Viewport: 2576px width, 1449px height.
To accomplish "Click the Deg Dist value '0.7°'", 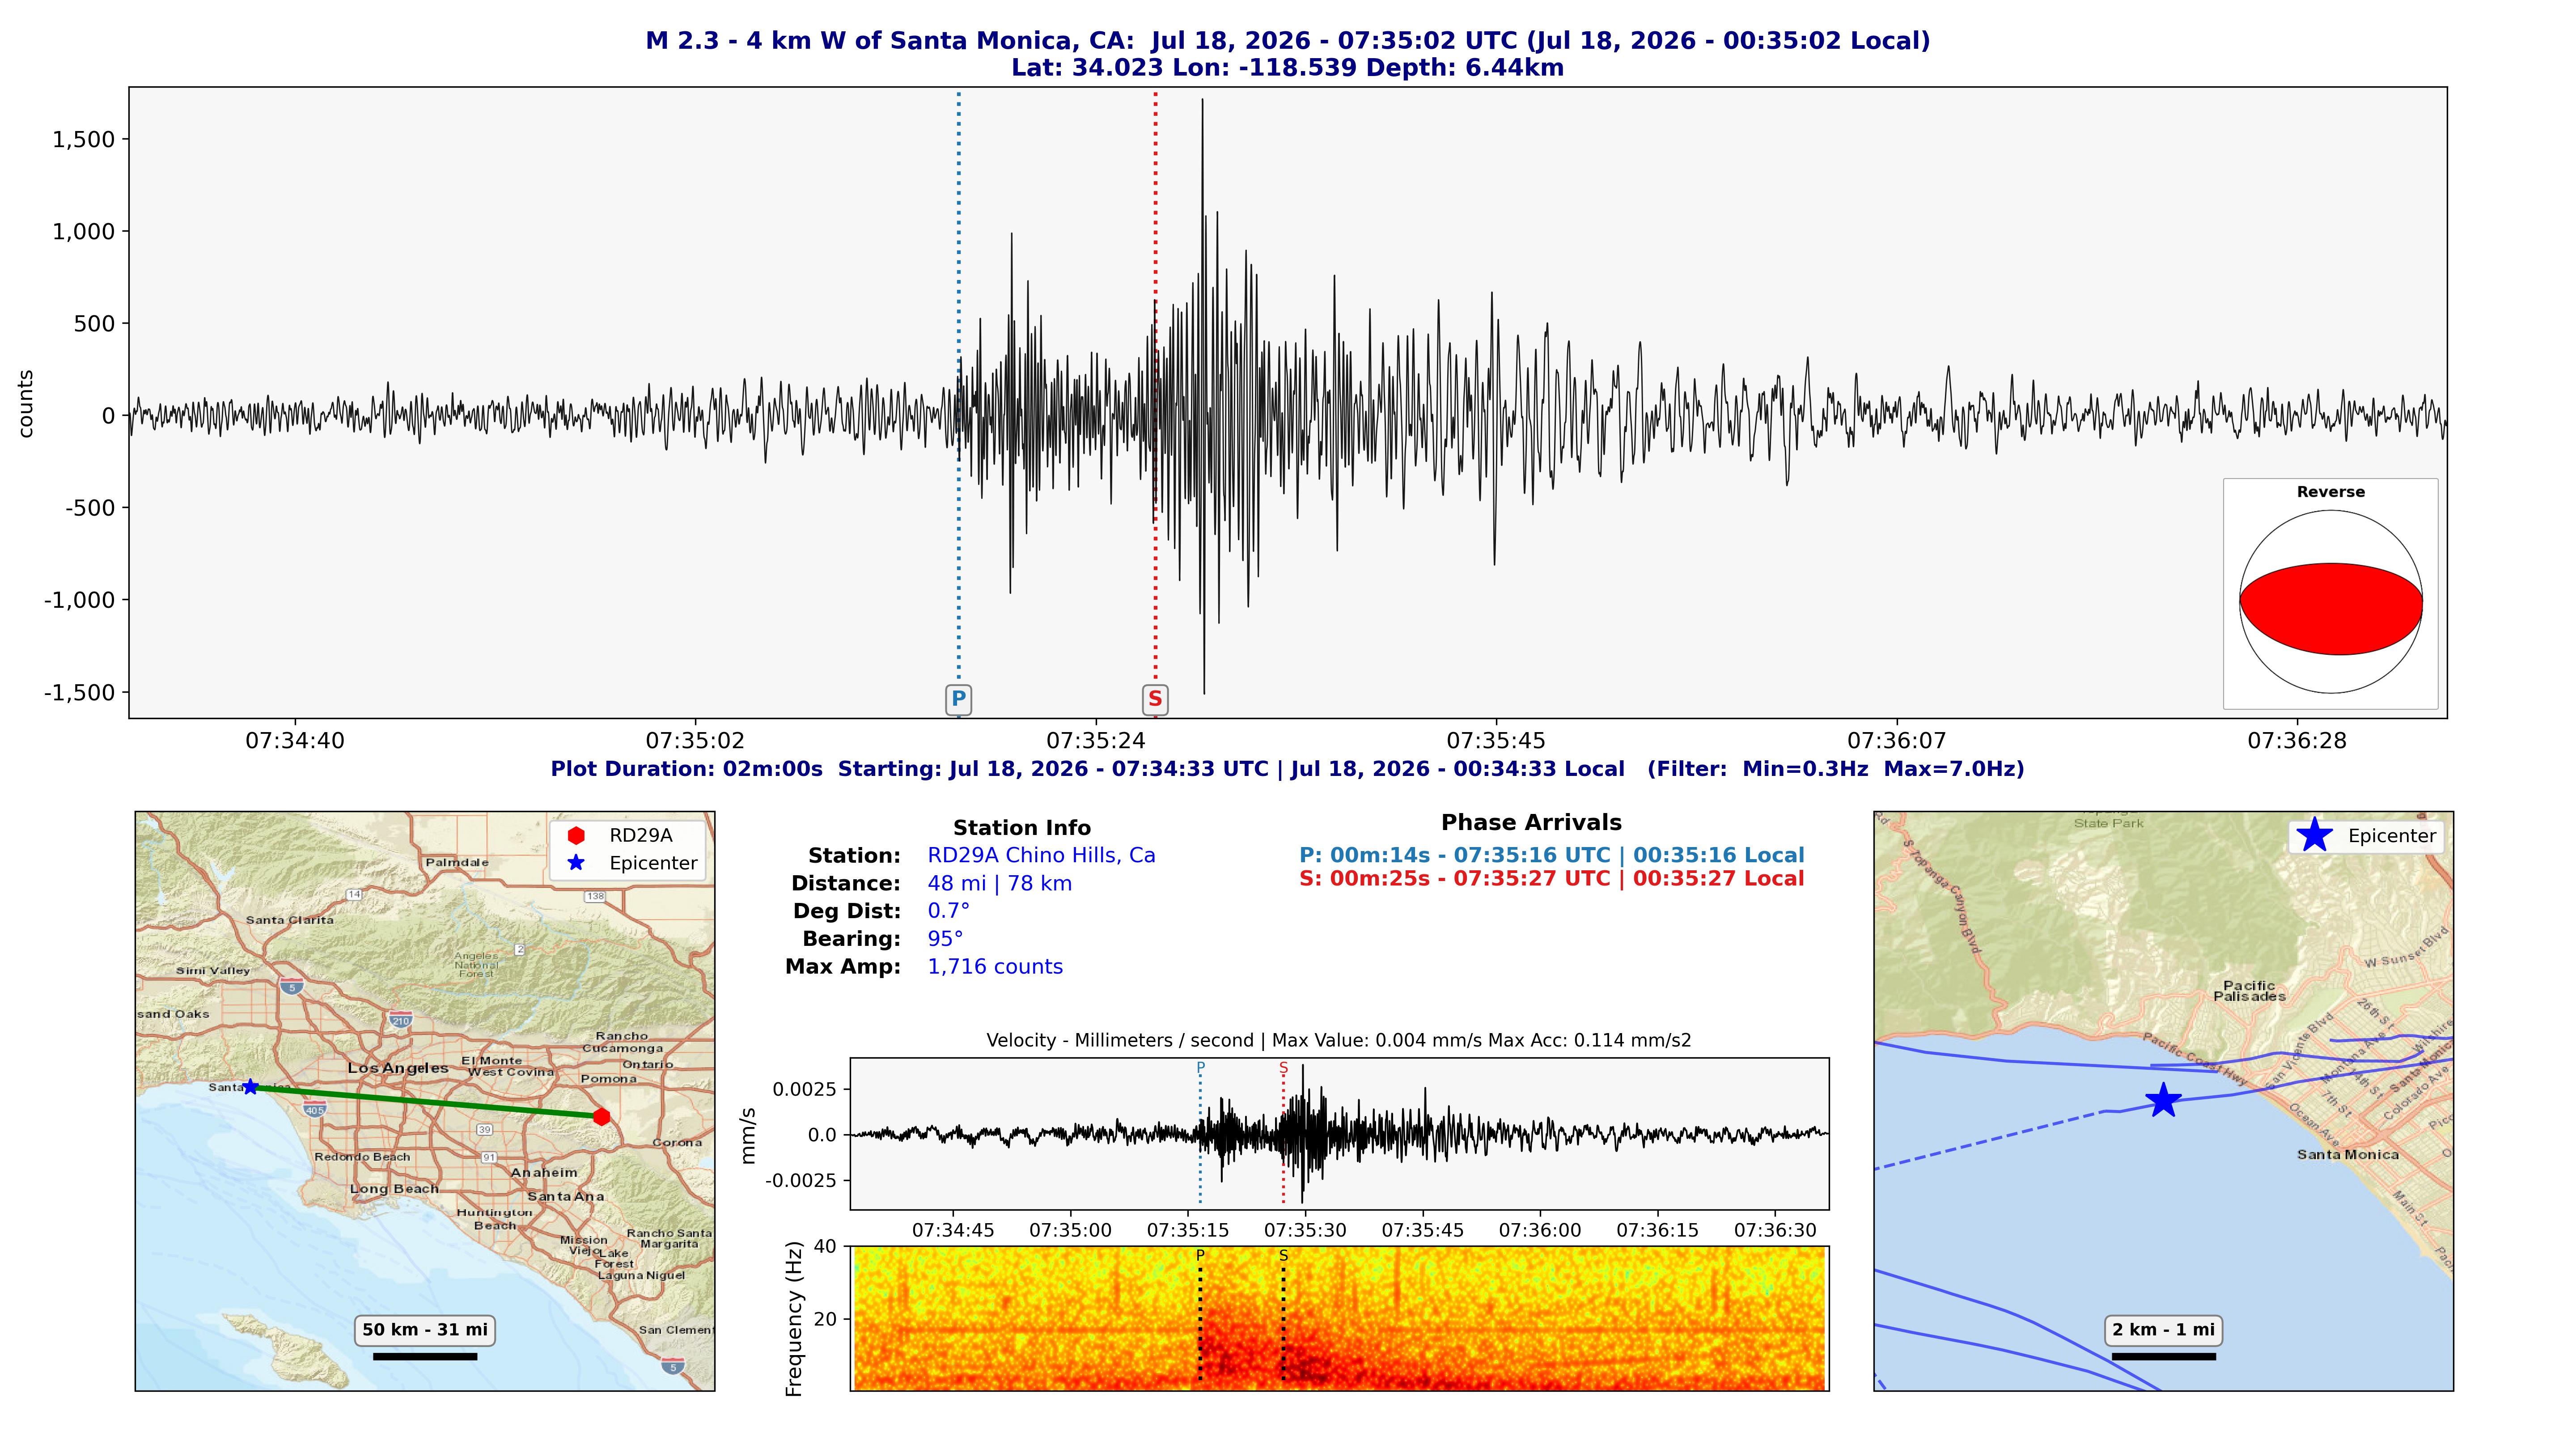I will (x=948, y=911).
